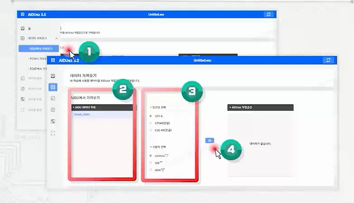Click the refresh icon in front window title bar
354x203 pixels.
pyautogui.click(x=328, y=60)
